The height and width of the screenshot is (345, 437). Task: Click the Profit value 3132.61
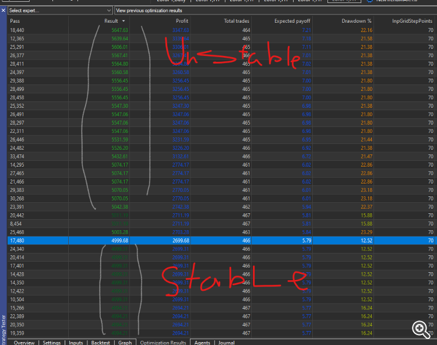pyautogui.click(x=181, y=156)
